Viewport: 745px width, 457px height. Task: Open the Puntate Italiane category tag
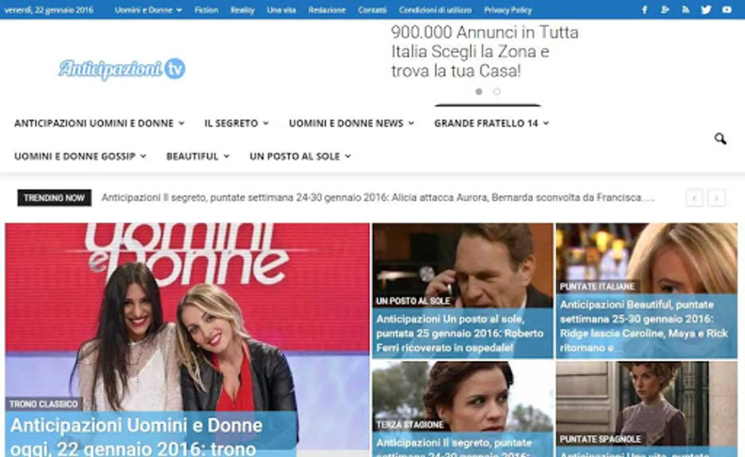tap(597, 287)
